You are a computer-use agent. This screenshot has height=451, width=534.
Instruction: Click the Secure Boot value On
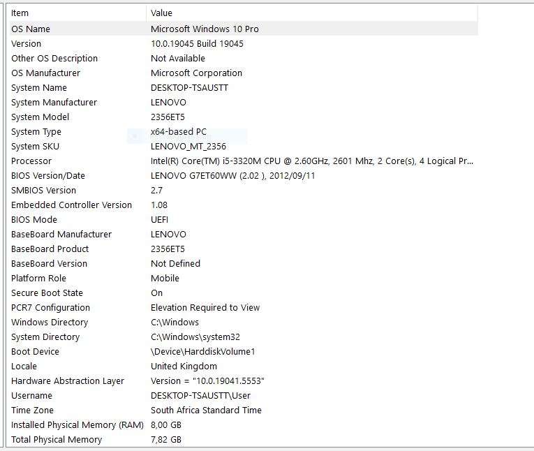pos(156,293)
